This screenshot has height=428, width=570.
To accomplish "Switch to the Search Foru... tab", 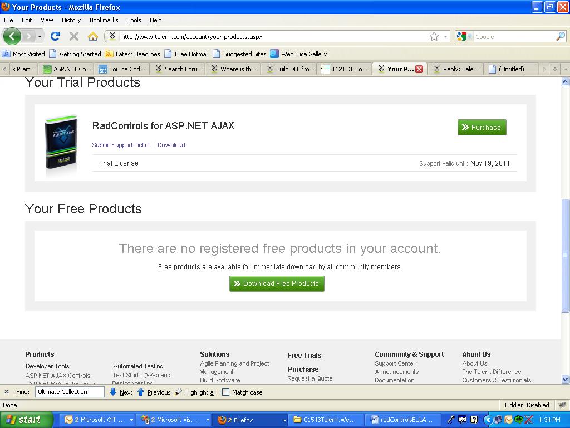I will click(179, 69).
